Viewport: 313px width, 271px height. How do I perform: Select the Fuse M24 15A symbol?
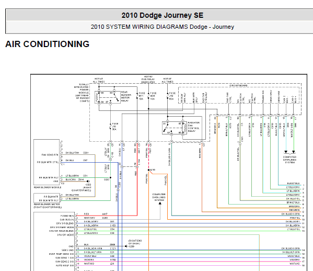[149, 96]
